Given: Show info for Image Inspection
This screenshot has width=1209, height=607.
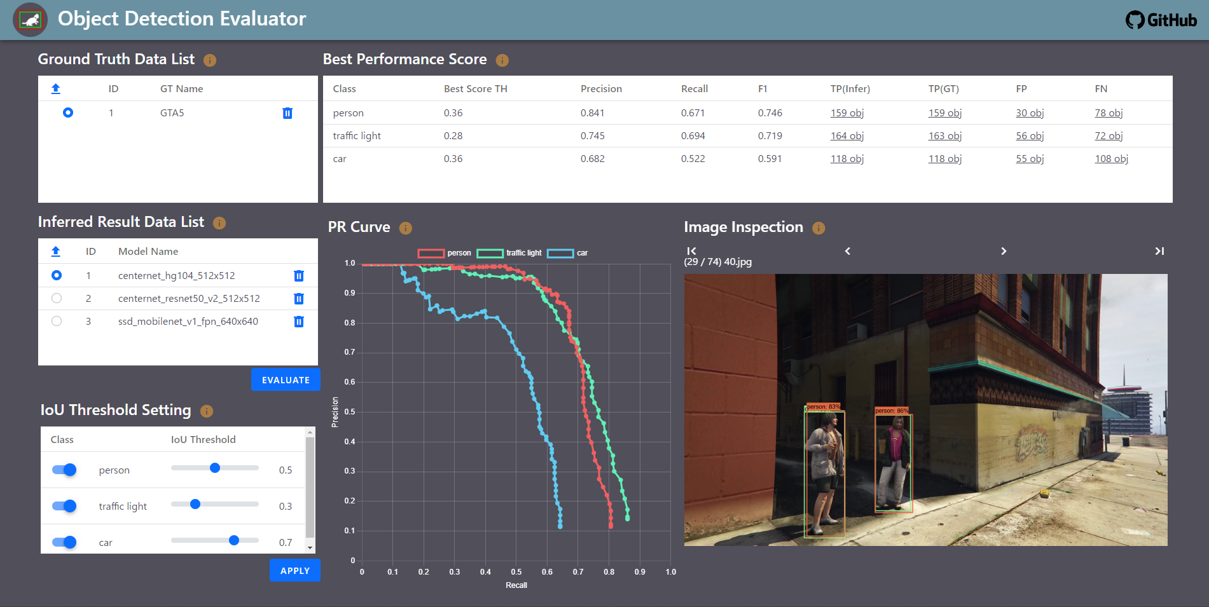Looking at the screenshot, I should tap(819, 228).
